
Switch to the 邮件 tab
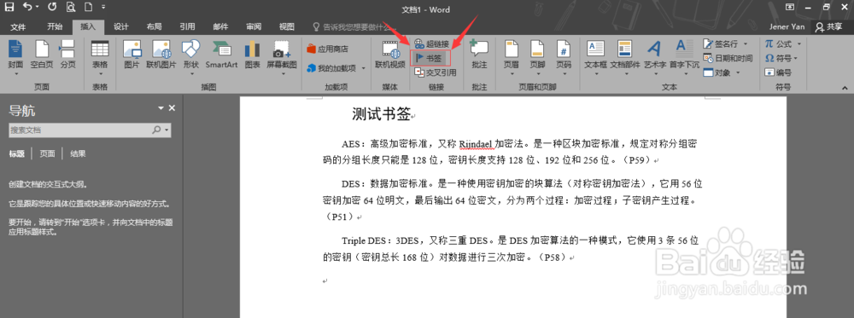220,26
